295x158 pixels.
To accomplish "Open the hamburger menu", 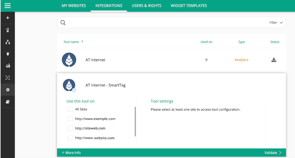I will point(8,6).
